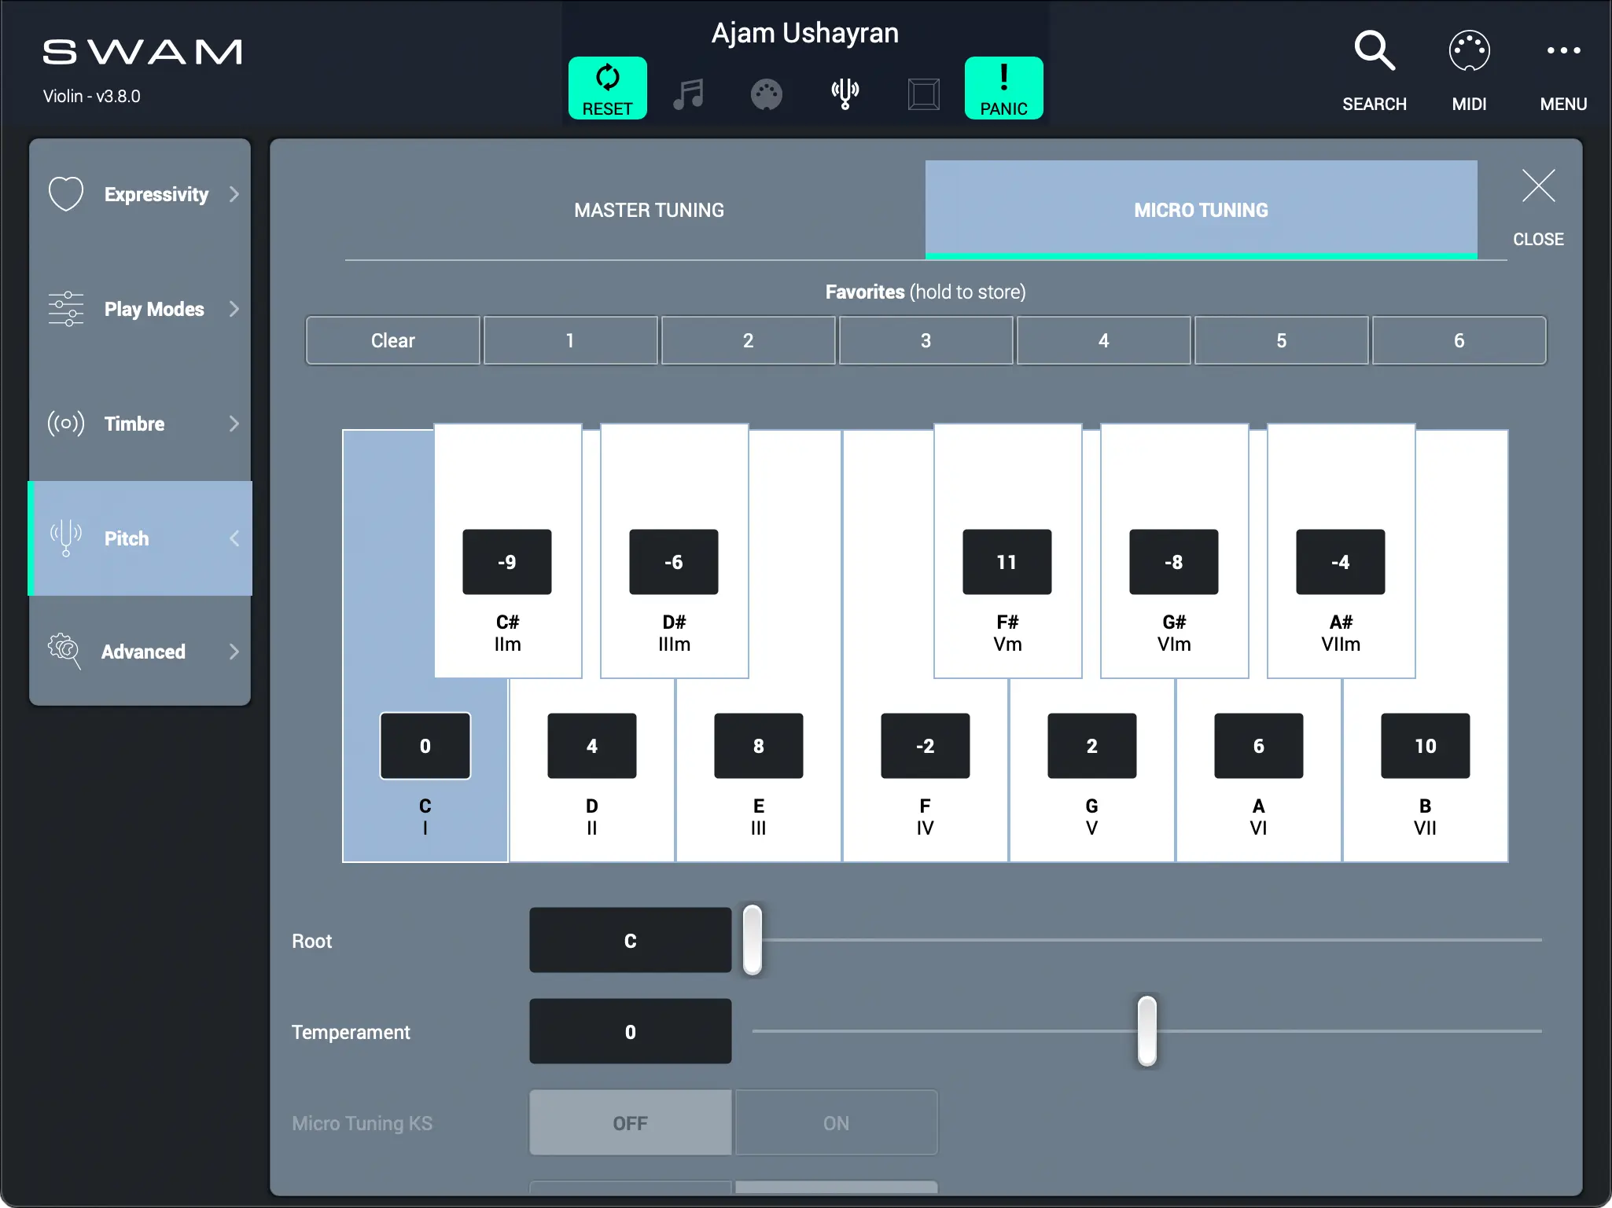1612x1208 pixels.
Task: Turn Micro Tuning KS off
Action: 628,1122
